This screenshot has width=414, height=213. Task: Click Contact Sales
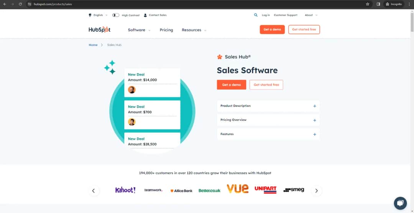pyautogui.click(x=155, y=15)
